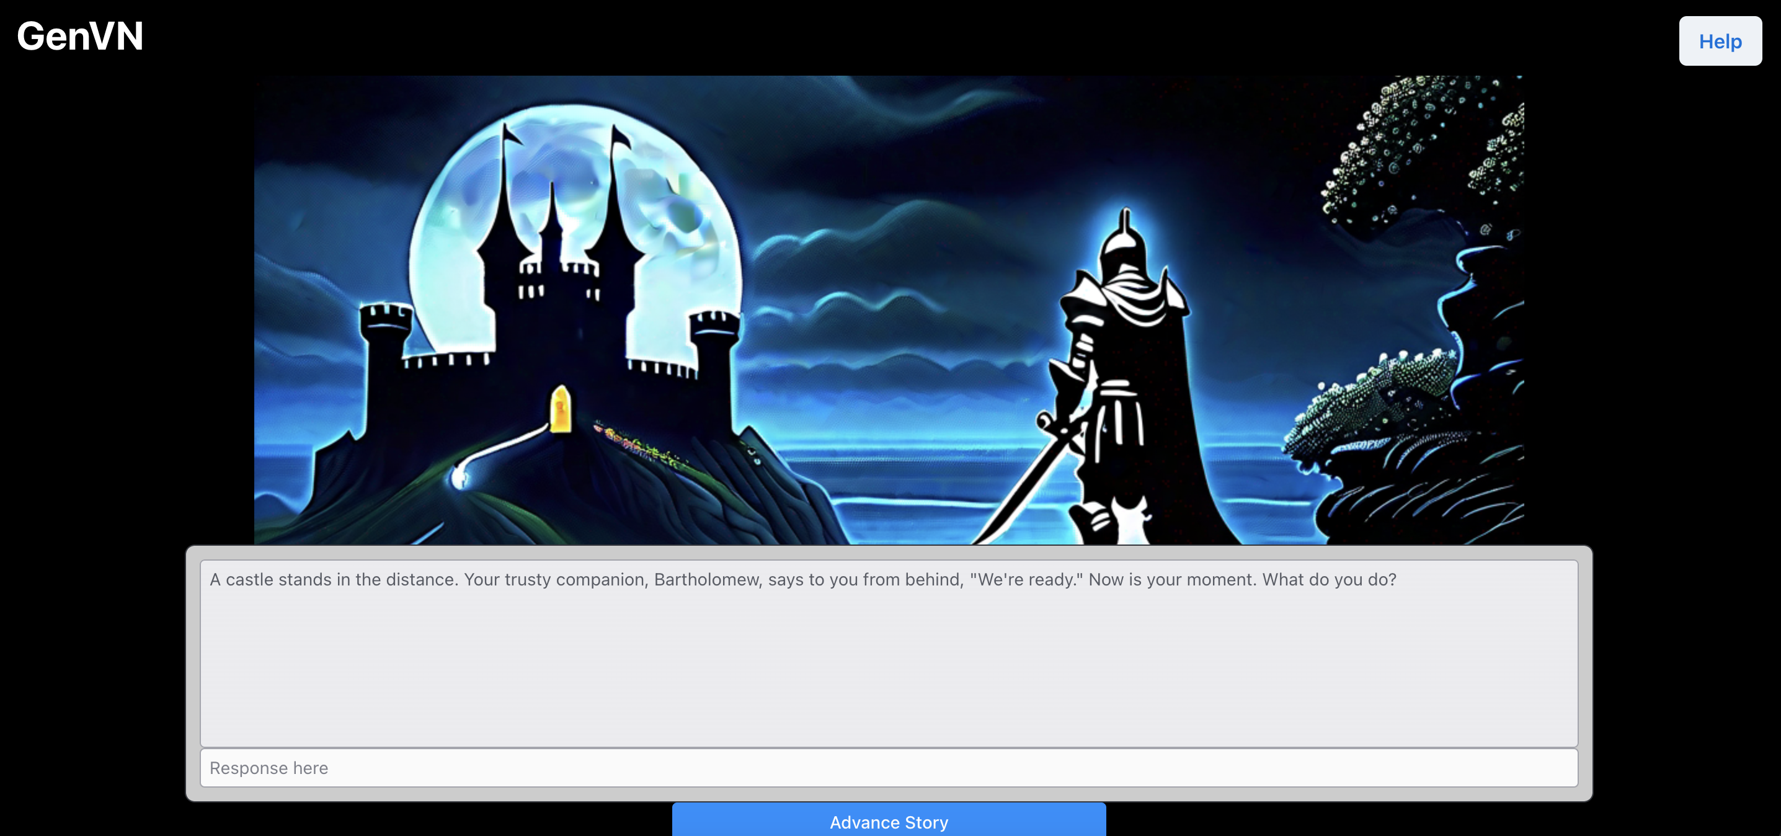The height and width of the screenshot is (836, 1781).
Task: Click the glowing yellow castle door
Action: click(560, 409)
